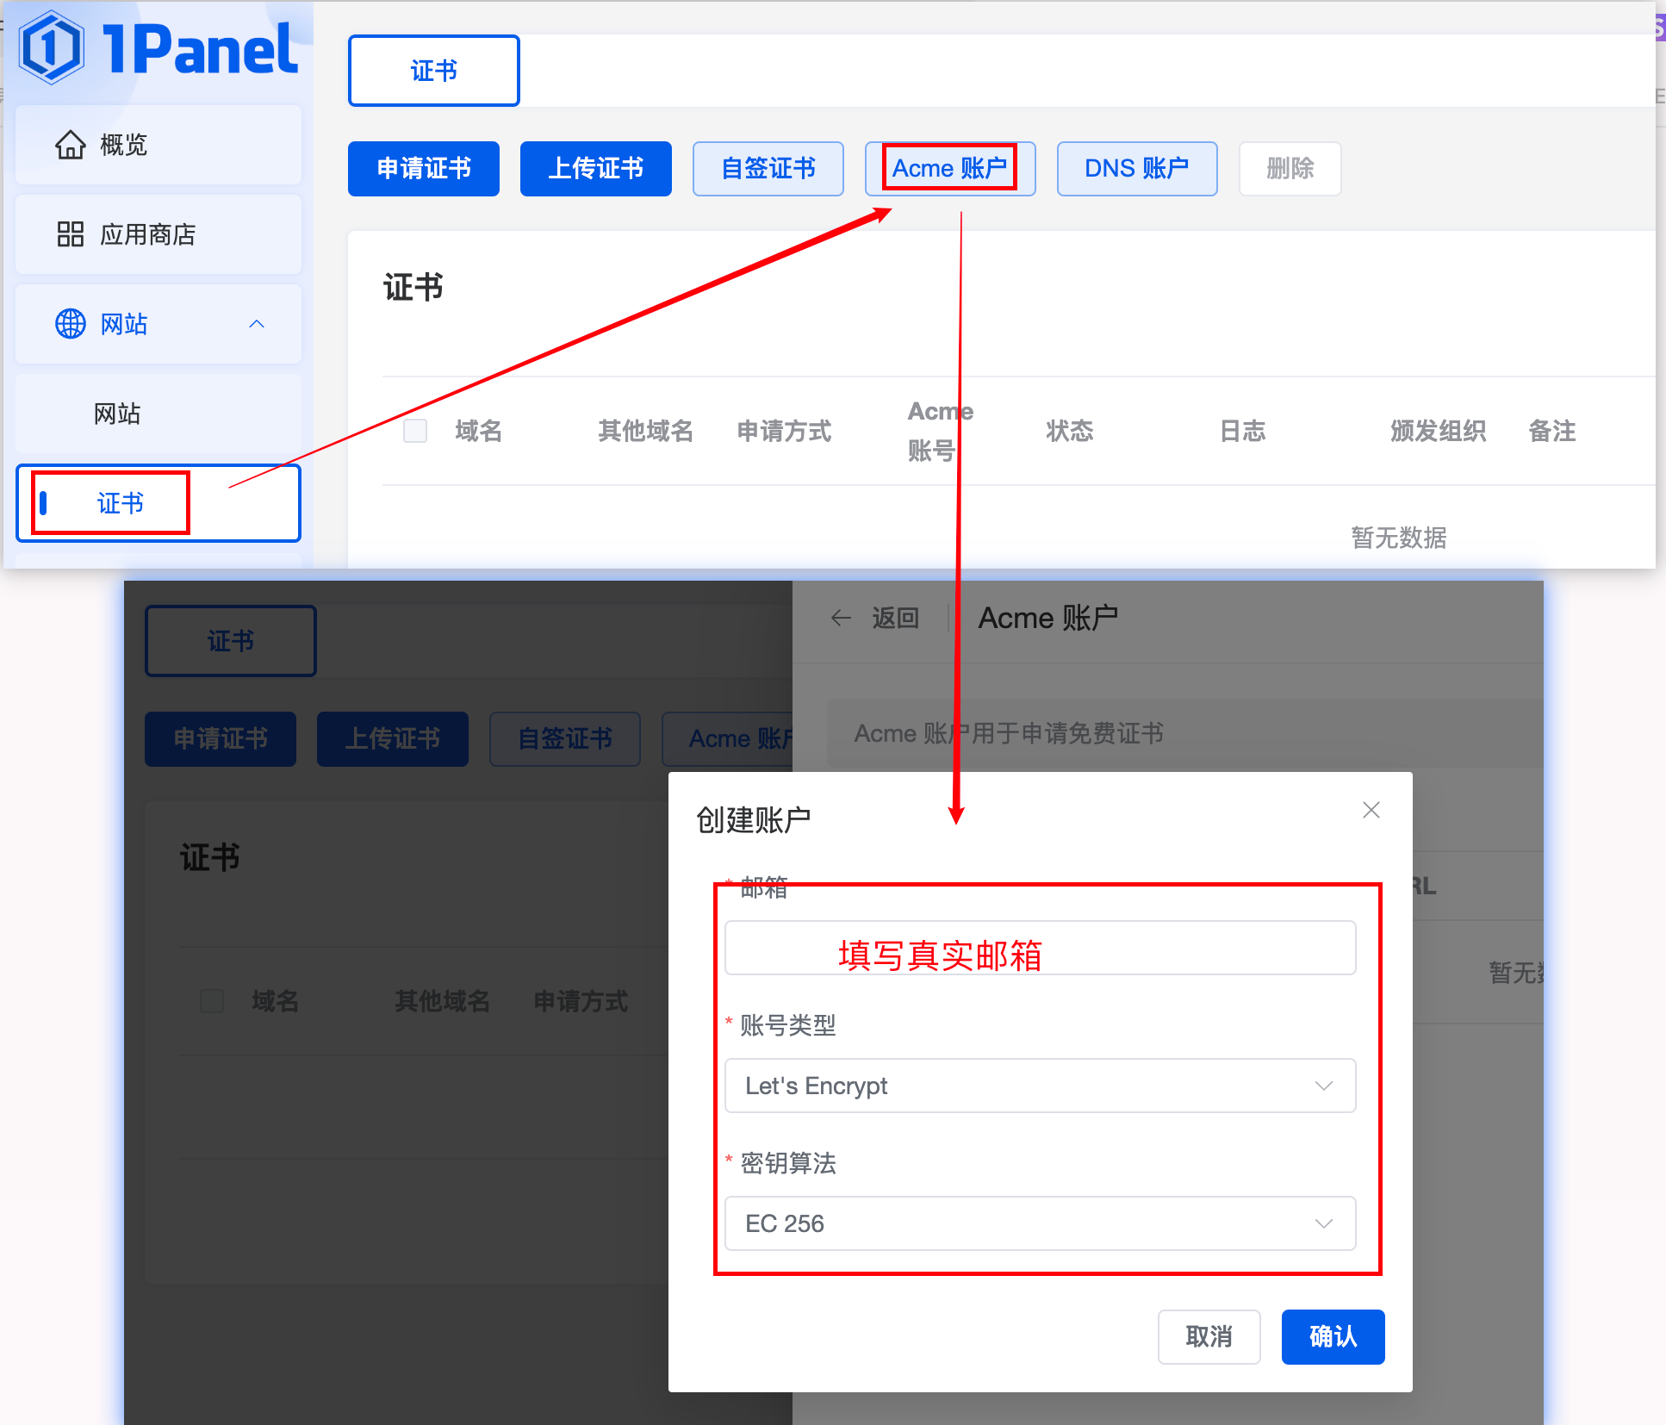This screenshot has width=1666, height=1425.
Task: Close the 创建账户 dialog with X
Action: 1371,810
